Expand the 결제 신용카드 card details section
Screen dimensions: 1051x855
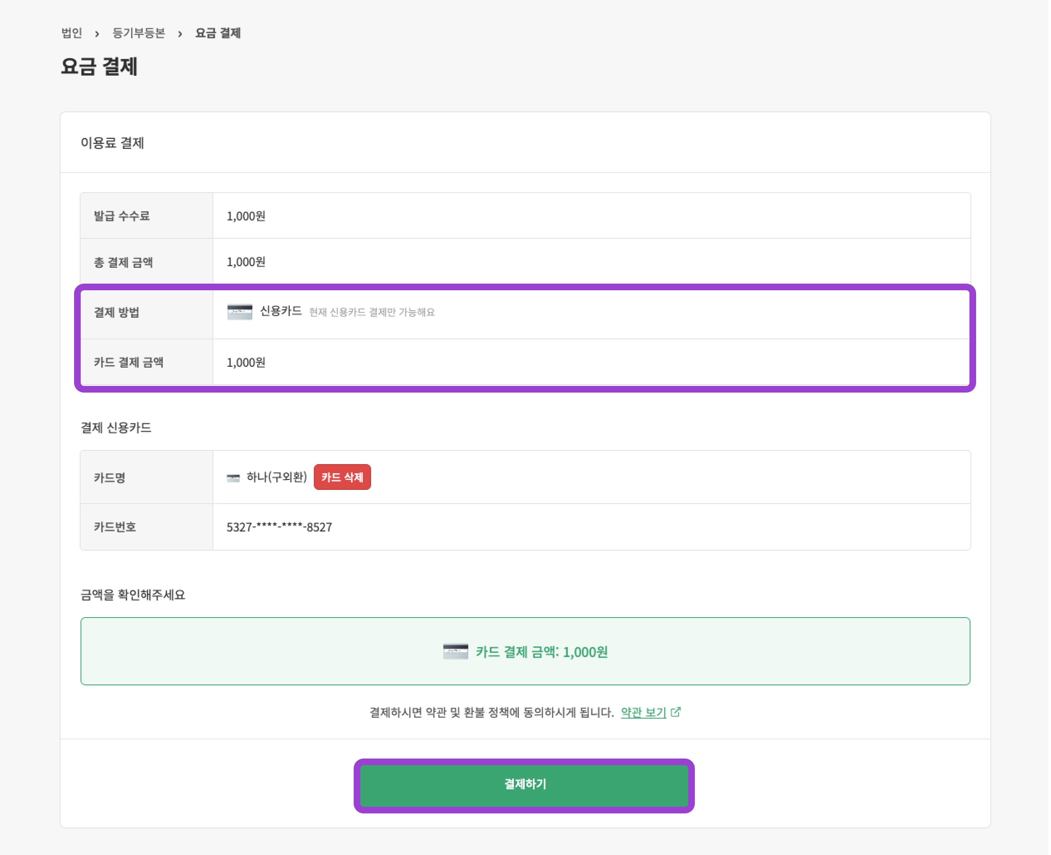tap(117, 428)
